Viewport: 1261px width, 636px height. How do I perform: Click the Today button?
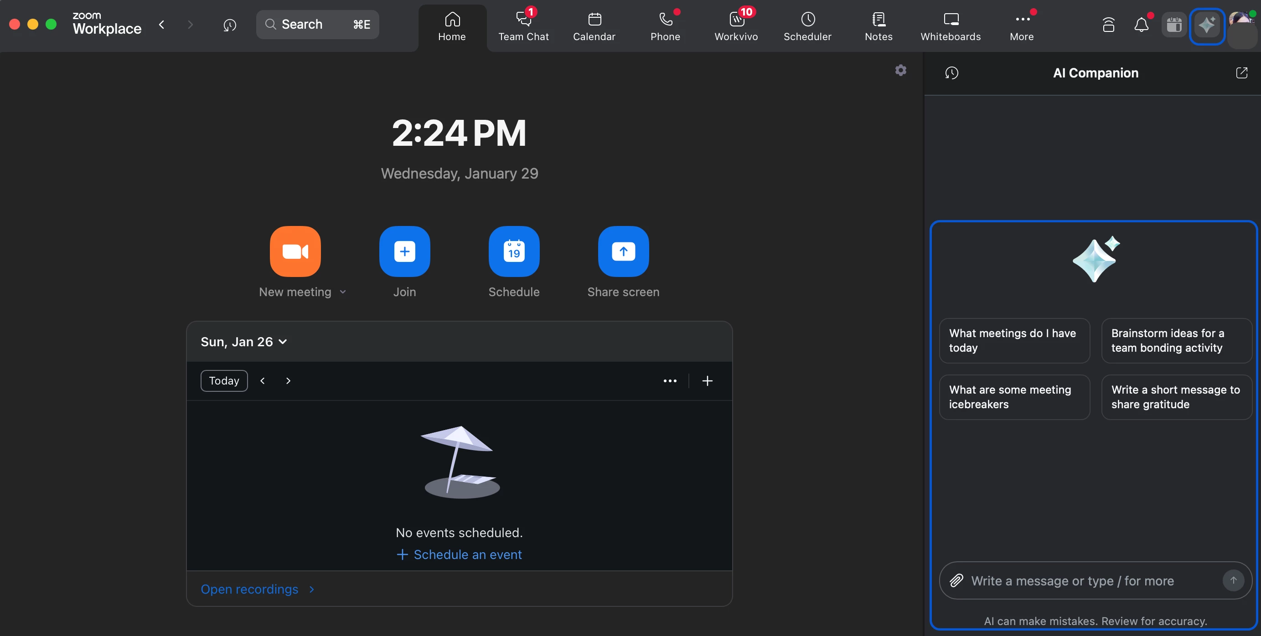(224, 380)
